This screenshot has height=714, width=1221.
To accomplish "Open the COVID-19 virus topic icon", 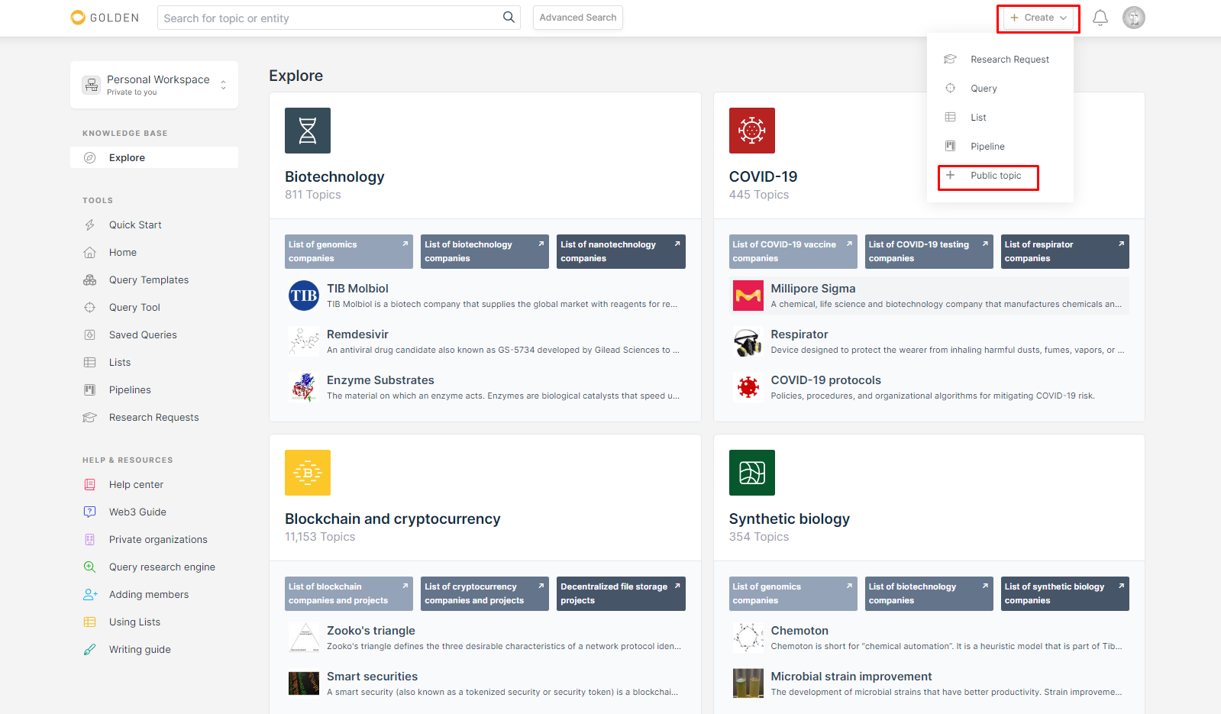I will point(751,131).
